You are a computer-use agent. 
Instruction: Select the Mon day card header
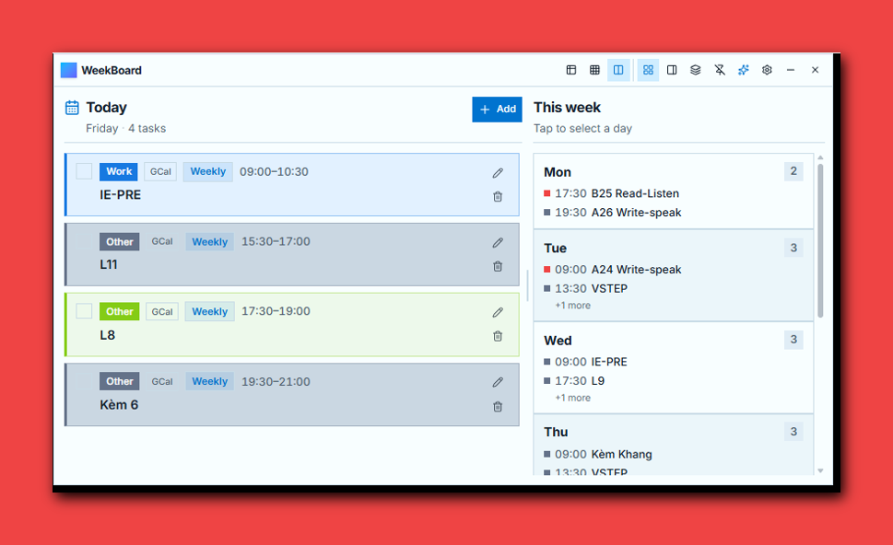click(558, 172)
